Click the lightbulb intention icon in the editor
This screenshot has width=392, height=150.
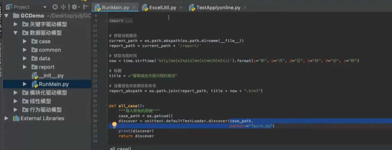[x=114, y=125]
